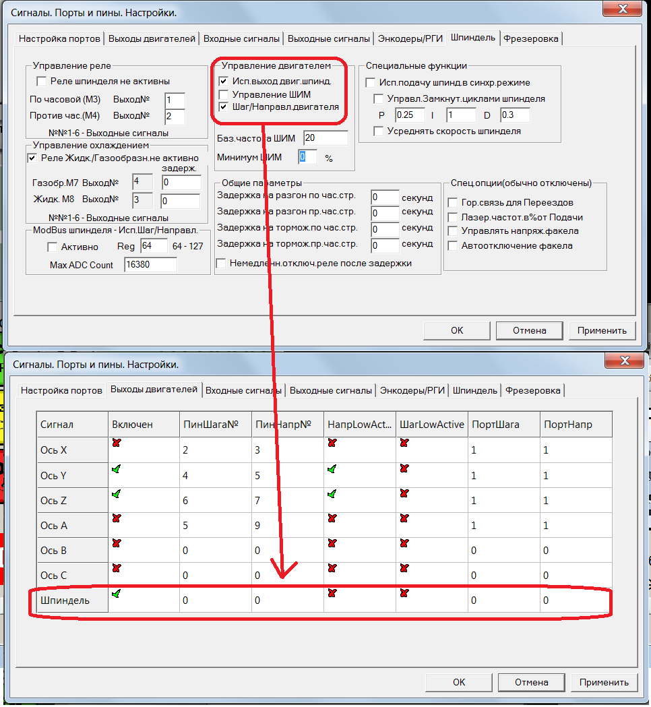The height and width of the screenshot is (707, 651).
Task: Click the ПортШага column header
Action: pos(504,425)
